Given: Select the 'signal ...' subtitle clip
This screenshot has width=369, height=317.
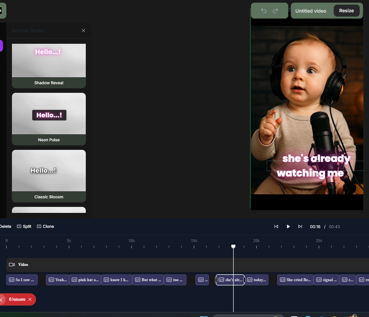Looking at the screenshot, I should tap(326, 280).
